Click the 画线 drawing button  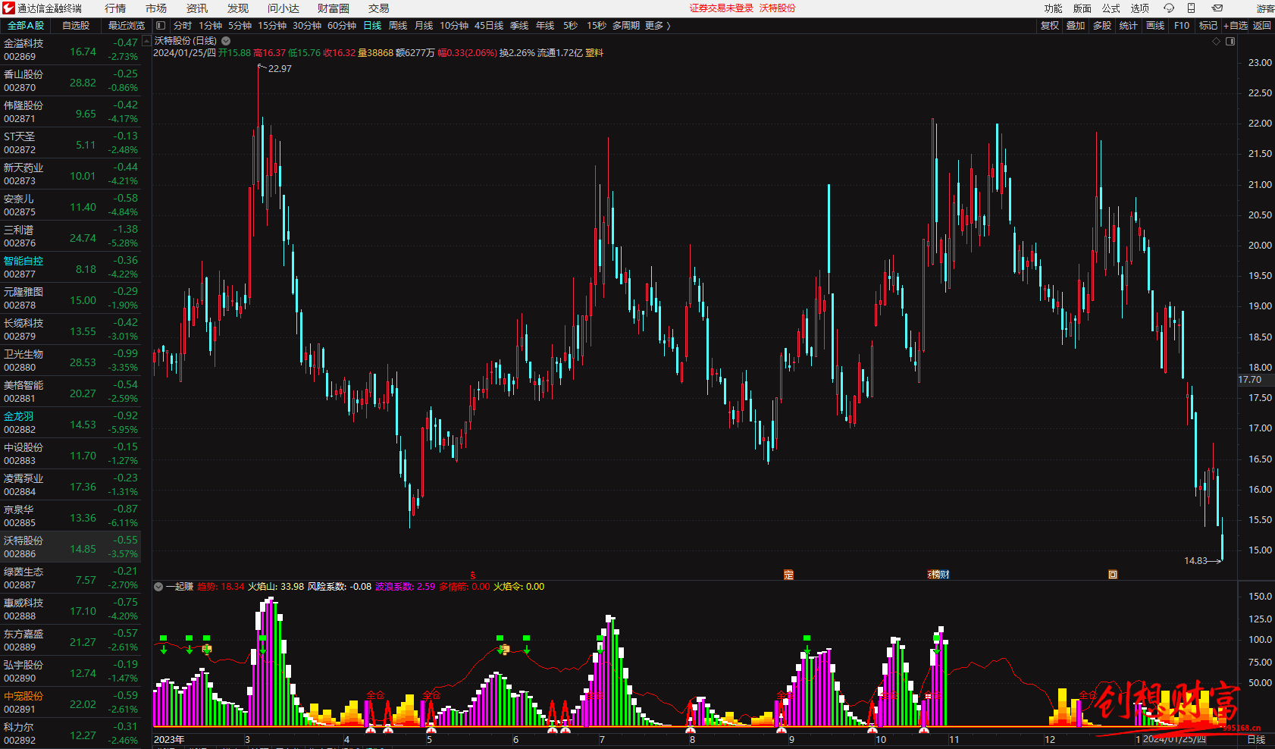[1155, 26]
